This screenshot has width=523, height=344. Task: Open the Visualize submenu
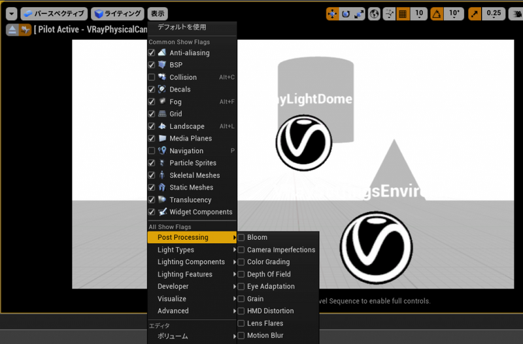[192, 299]
